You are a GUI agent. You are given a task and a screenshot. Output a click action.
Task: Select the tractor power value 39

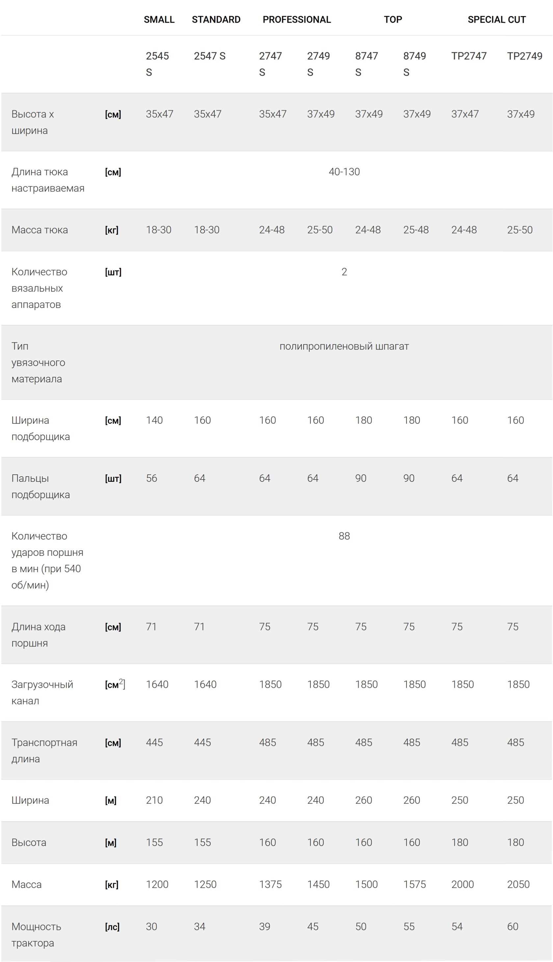point(265,927)
